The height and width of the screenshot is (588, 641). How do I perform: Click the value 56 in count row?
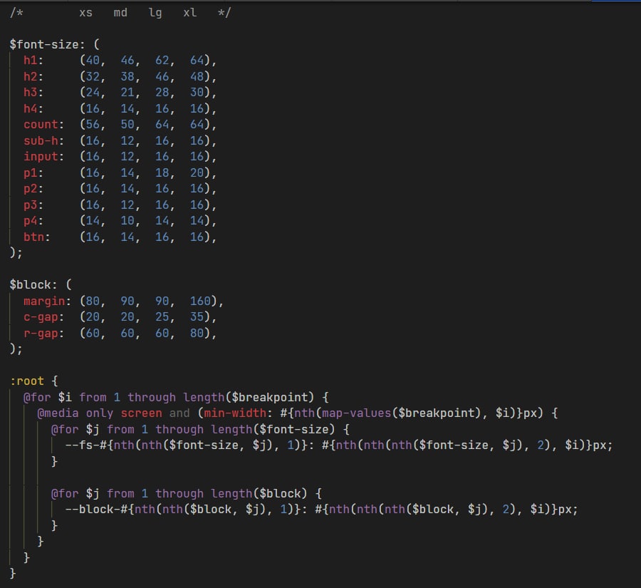[x=93, y=125]
